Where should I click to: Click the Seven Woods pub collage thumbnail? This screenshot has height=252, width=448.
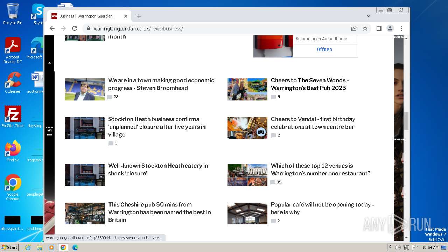click(x=247, y=89)
